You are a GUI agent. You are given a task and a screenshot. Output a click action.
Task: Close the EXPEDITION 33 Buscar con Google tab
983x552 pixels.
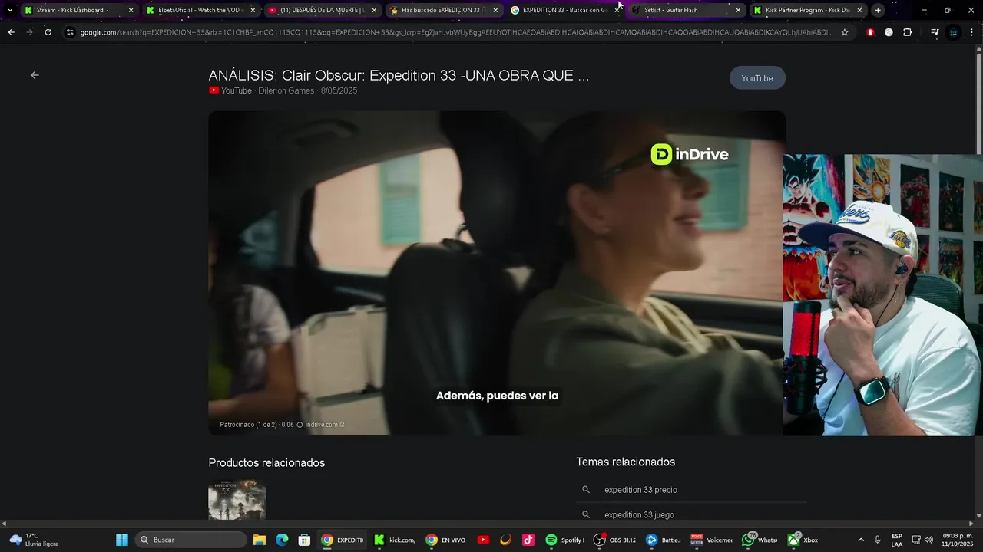617,10
